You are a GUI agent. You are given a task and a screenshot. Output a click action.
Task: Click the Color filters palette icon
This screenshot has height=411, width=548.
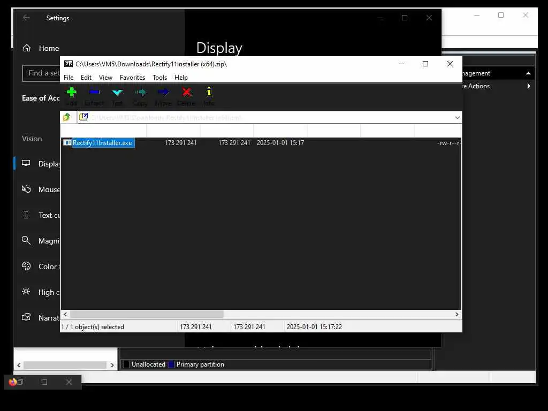coord(26,266)
